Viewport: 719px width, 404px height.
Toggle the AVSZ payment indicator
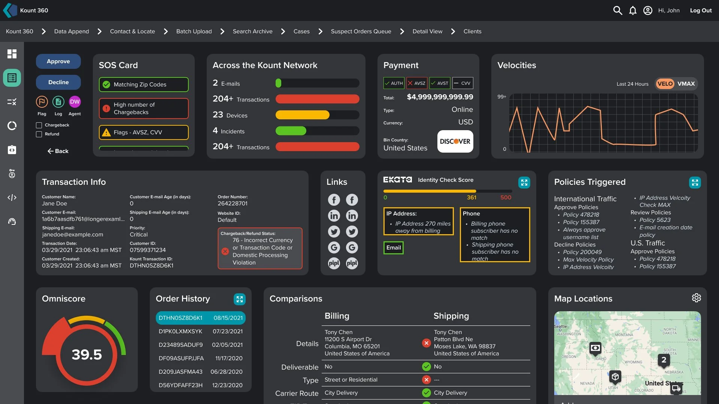pos(417,83)
